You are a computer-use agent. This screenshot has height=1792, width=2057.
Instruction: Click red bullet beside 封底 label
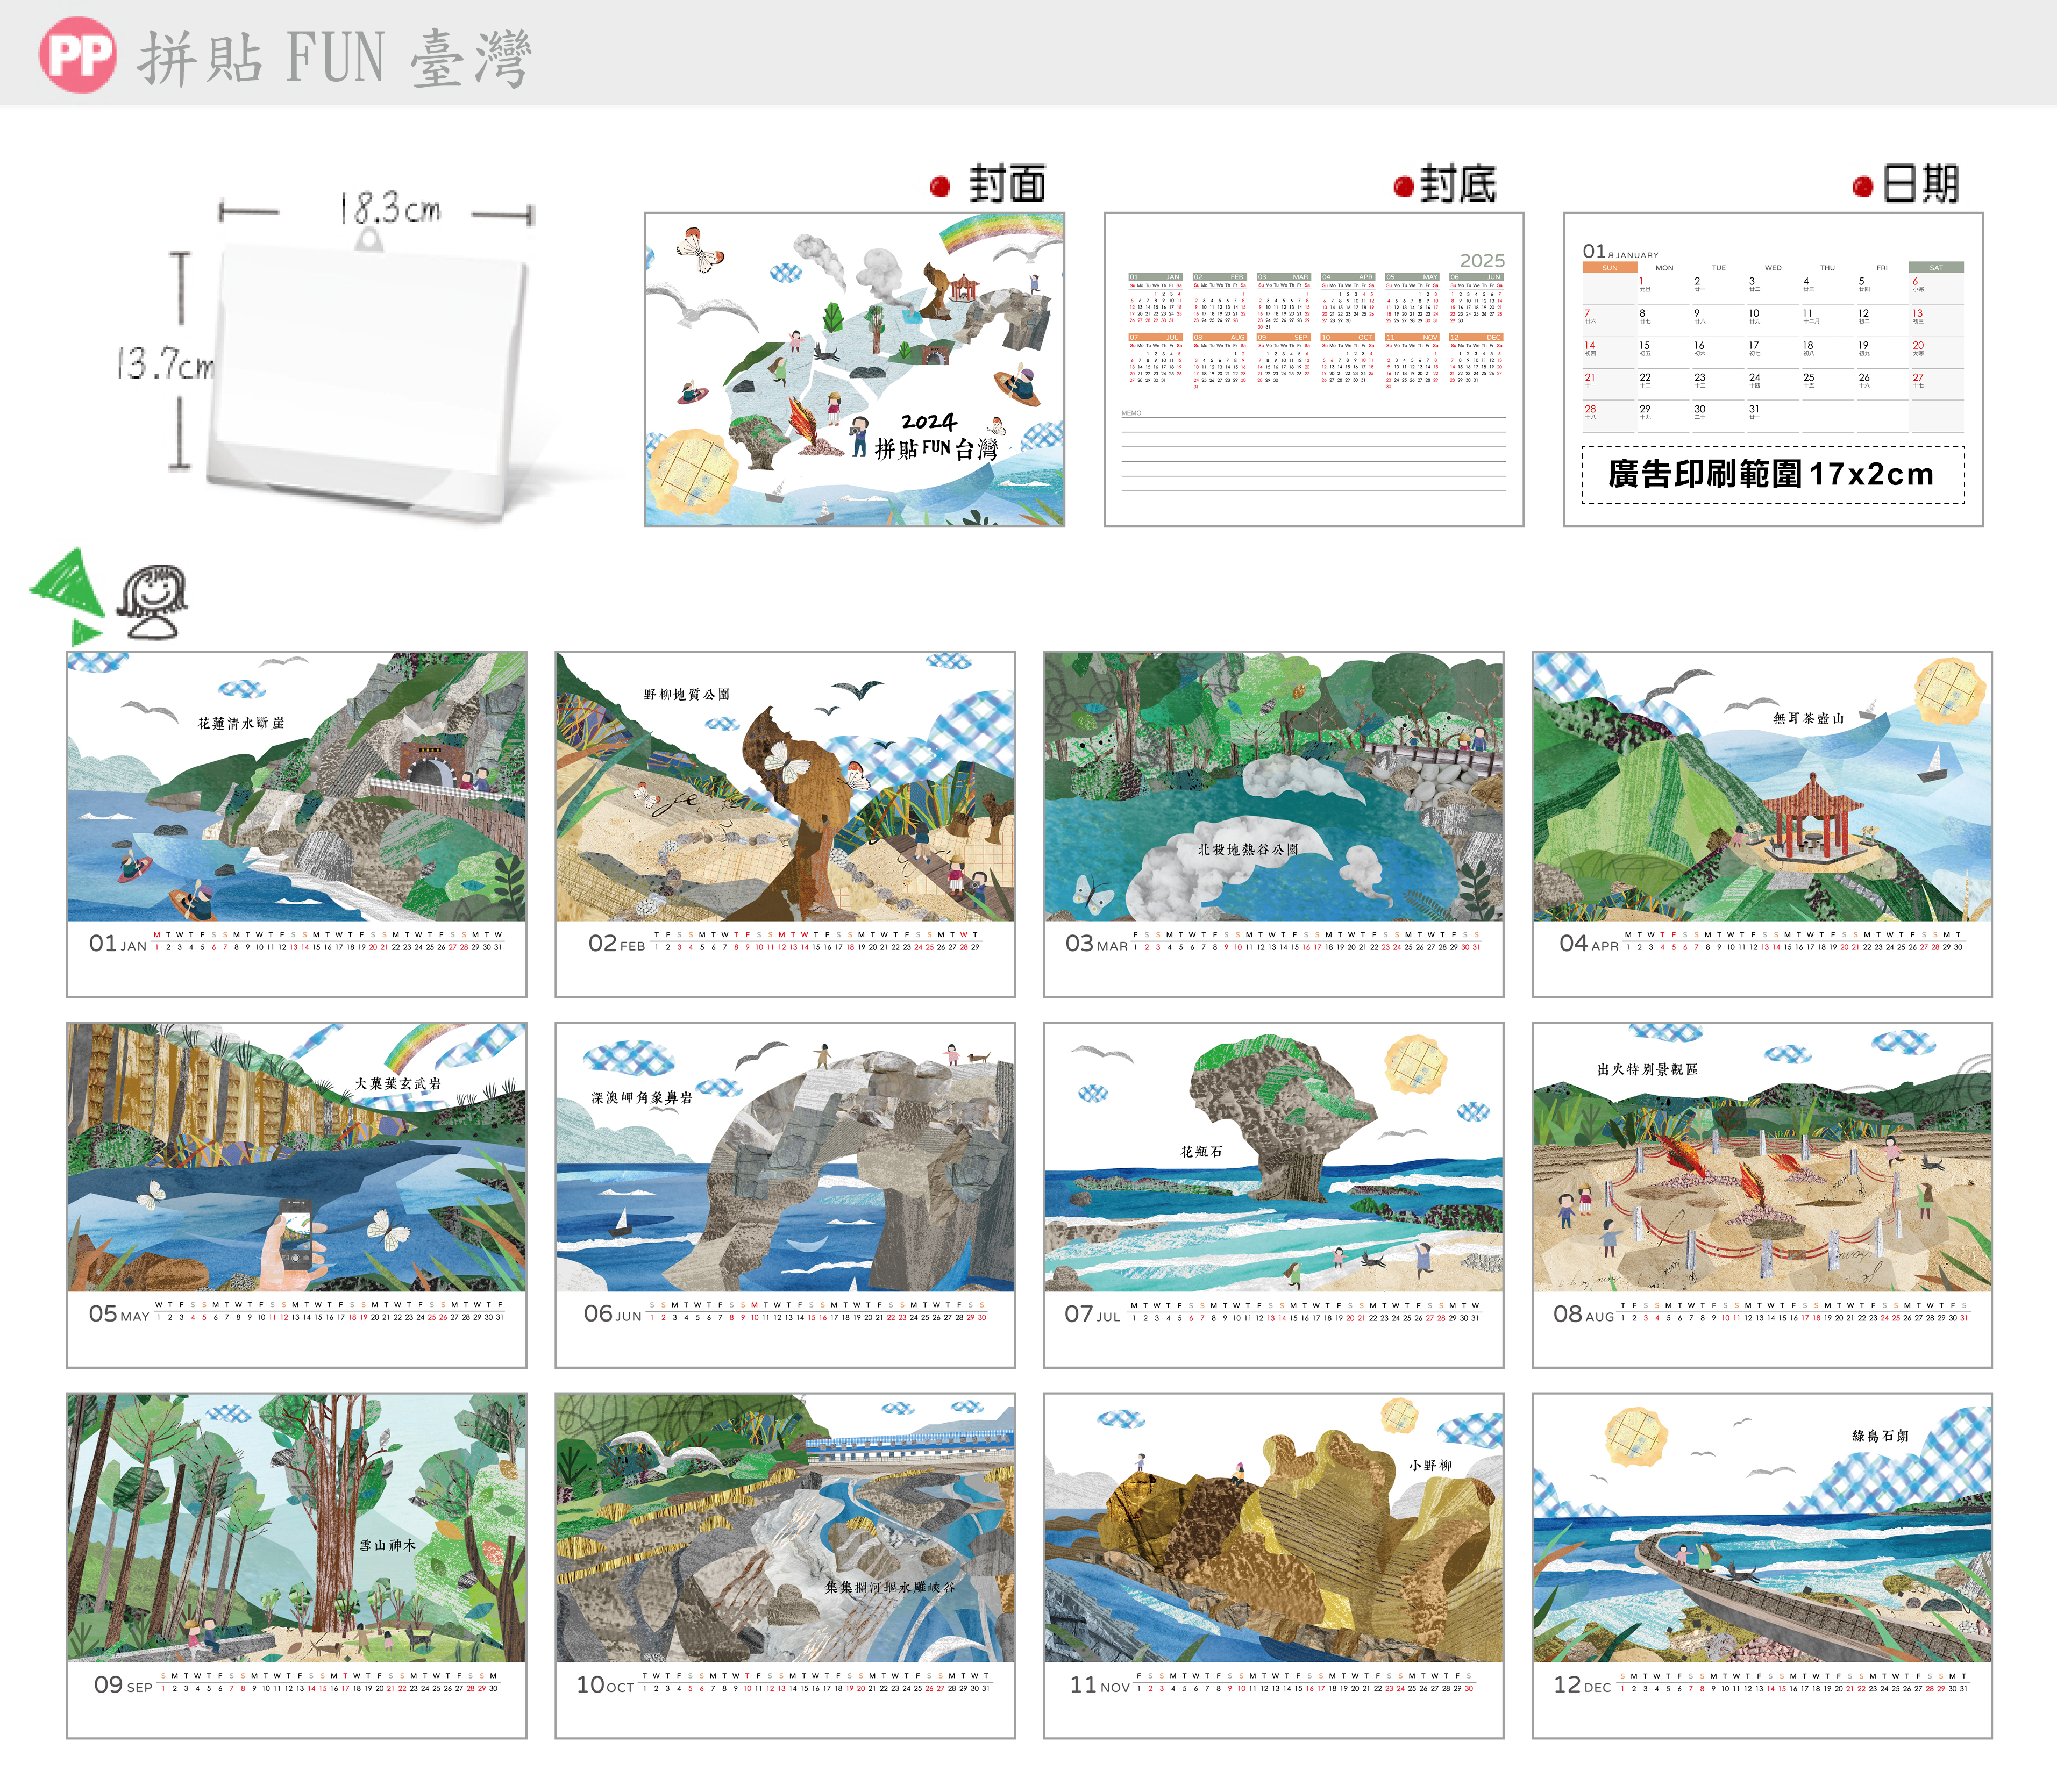1403,186
